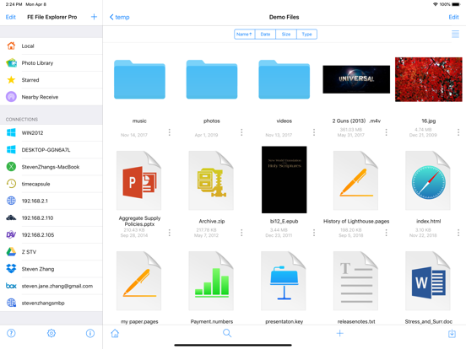Viewport: 466px width, 349px height.
Task: Tap plus icon in bottom toolbar
Action: coord(340,333)
